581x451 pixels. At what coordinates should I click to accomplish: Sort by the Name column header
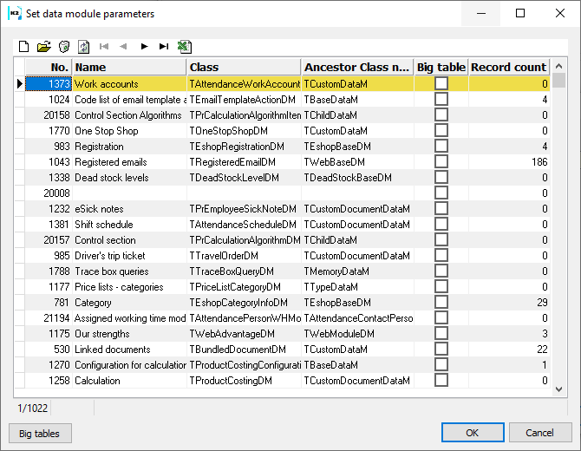click(129, 67)
